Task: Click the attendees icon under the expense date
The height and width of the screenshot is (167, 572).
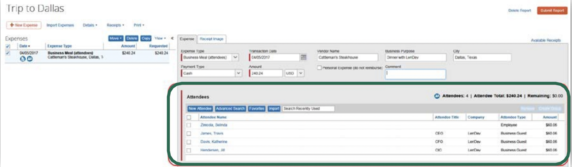Action: click(30, 59)
